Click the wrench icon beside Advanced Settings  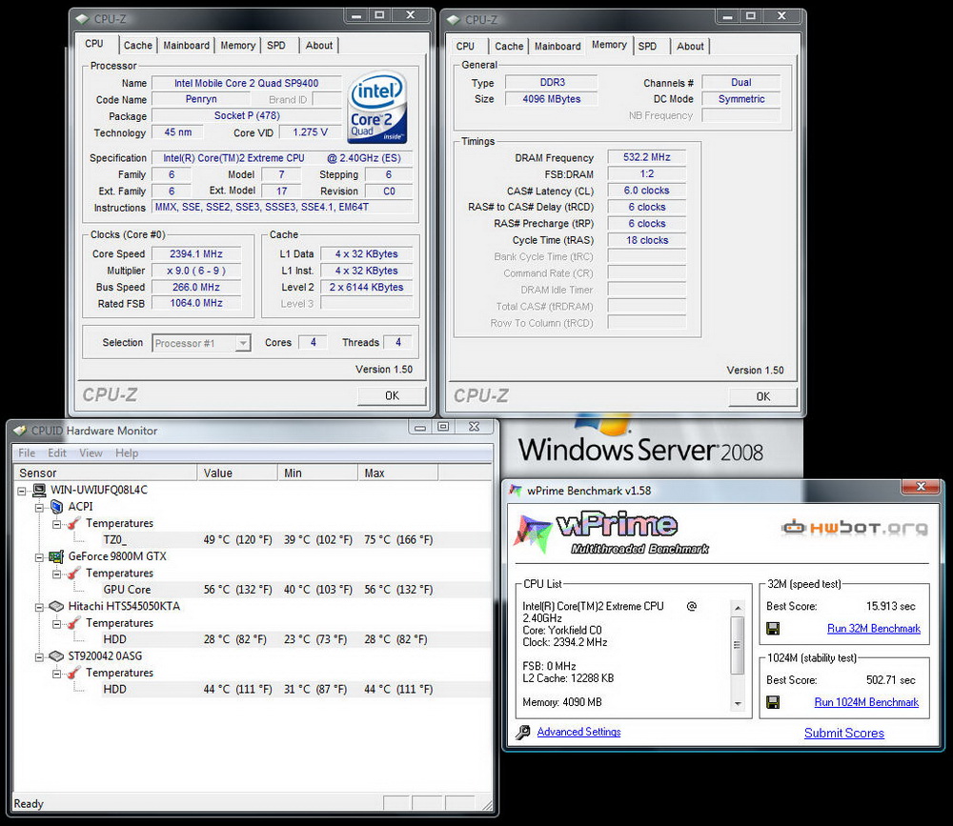pyautogui.click(x=522, y=733)
